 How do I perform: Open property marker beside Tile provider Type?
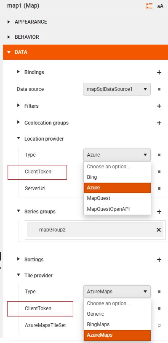[159, 292]
